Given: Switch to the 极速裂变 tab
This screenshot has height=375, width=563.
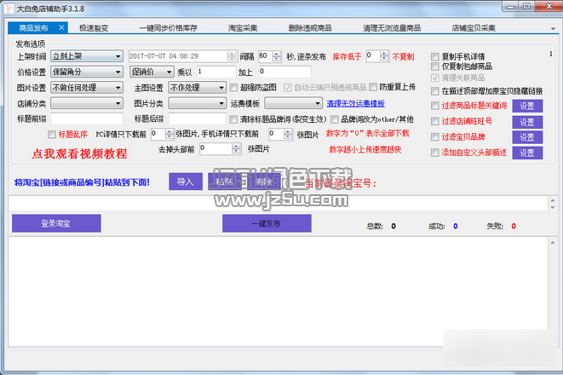Looking at the screenshot, I should [x=94, y=28].
